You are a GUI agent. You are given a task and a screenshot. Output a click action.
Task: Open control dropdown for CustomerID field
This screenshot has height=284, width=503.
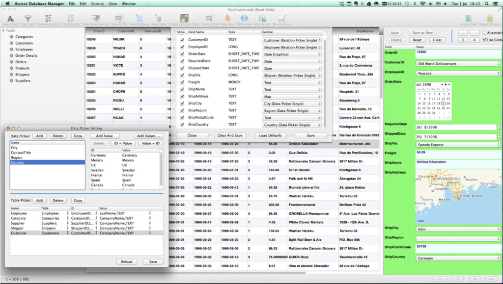(292, 40)
